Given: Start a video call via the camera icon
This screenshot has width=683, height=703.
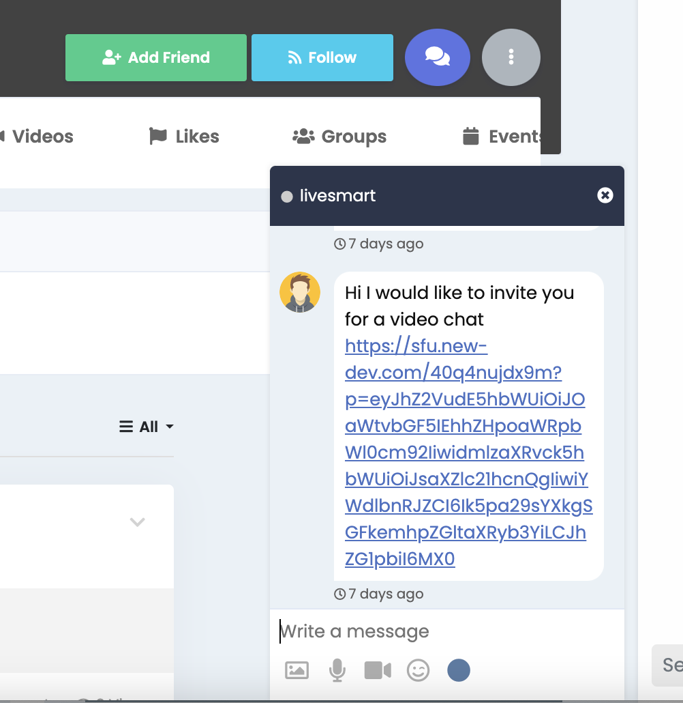Looking at the screenshot, I should [x=378, y=670].
